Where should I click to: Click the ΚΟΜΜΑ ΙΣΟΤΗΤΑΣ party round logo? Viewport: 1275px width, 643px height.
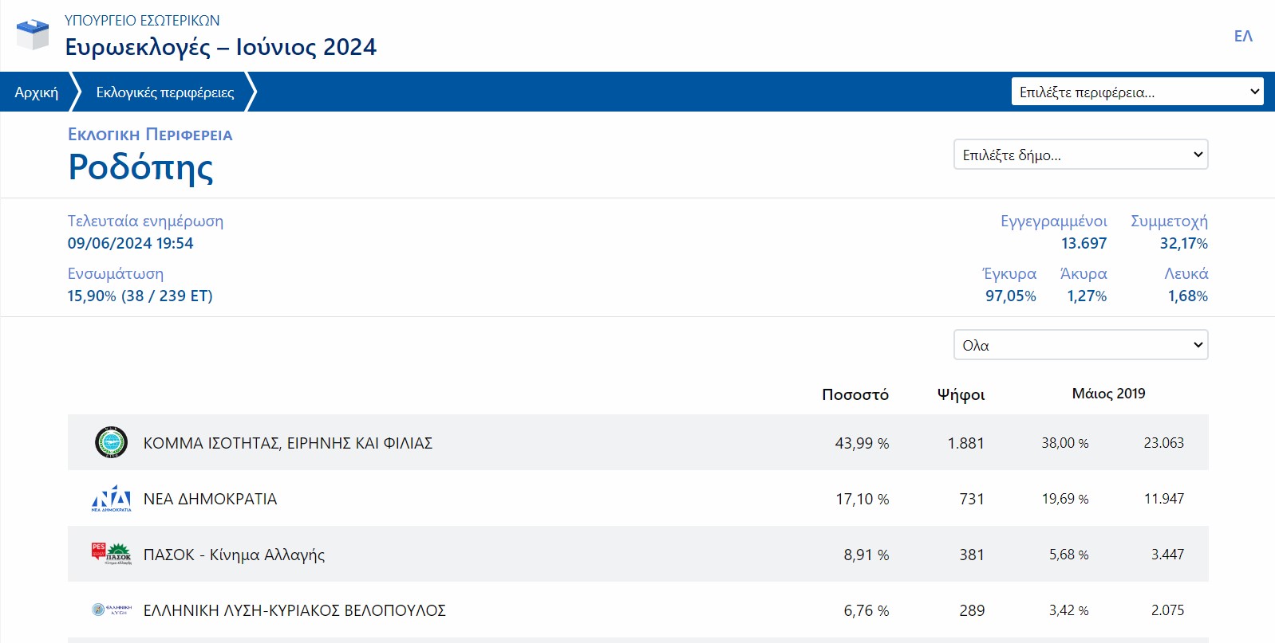111,442
